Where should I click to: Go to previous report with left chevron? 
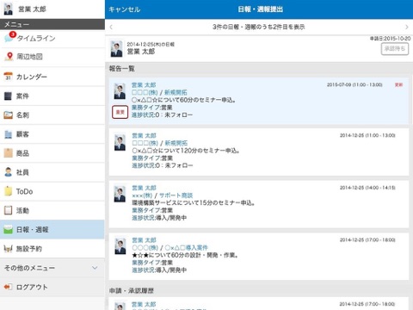pos(111,27)
